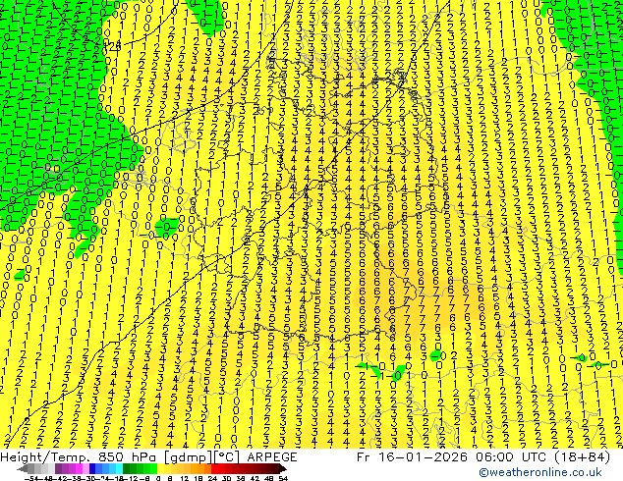Screen dimensions: 623x481
Task: Click the 54 label at the legend's right end
Action: coord(283,479)
